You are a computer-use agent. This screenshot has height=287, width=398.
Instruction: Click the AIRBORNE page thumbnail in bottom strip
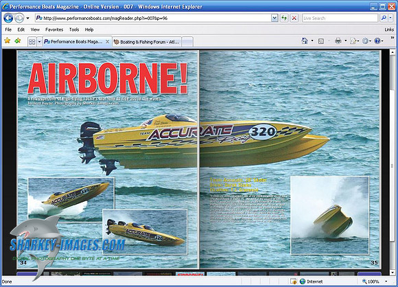190,274
